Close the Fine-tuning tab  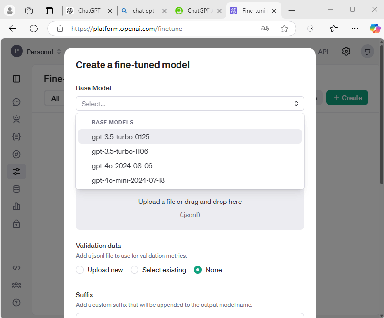pos(274,11)
